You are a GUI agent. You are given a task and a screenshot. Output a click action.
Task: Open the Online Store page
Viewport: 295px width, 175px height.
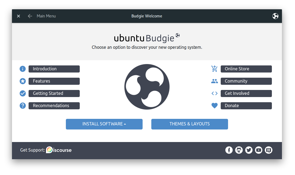[246, 69]
